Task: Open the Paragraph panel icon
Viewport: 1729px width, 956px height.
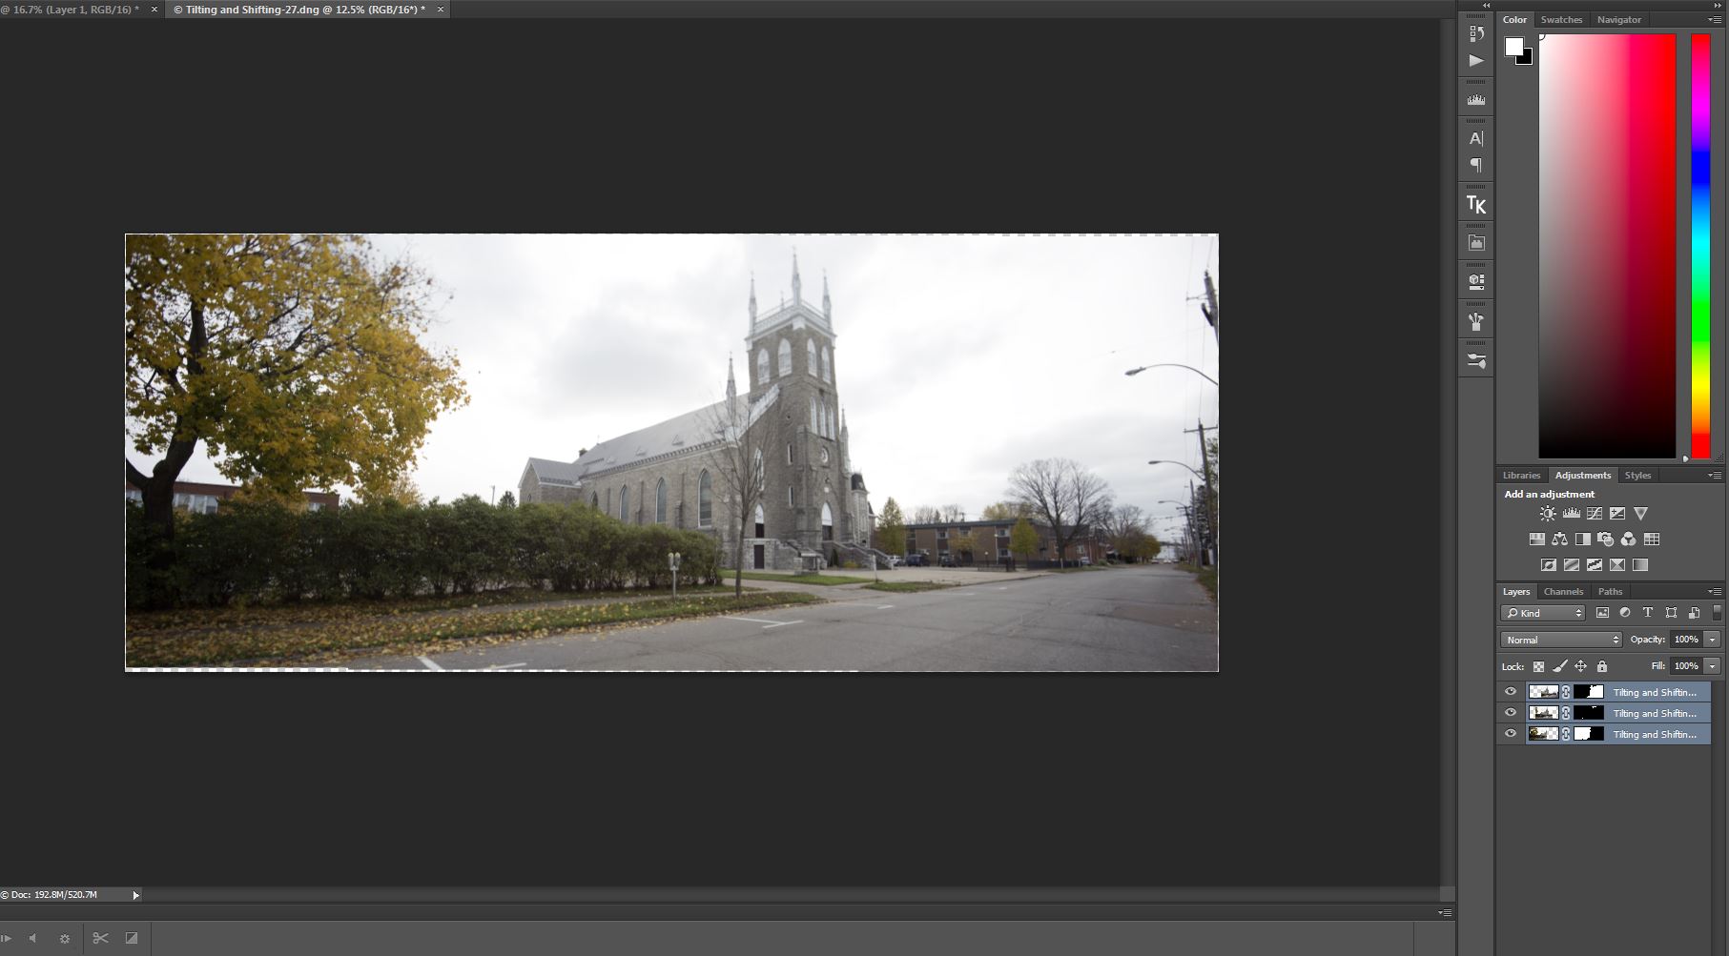Action: [x=1476, y=165]
